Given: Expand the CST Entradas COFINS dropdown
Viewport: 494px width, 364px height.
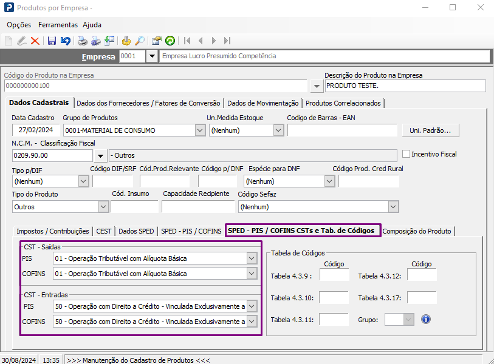Looking at the screenshot, I should [252, 322].
